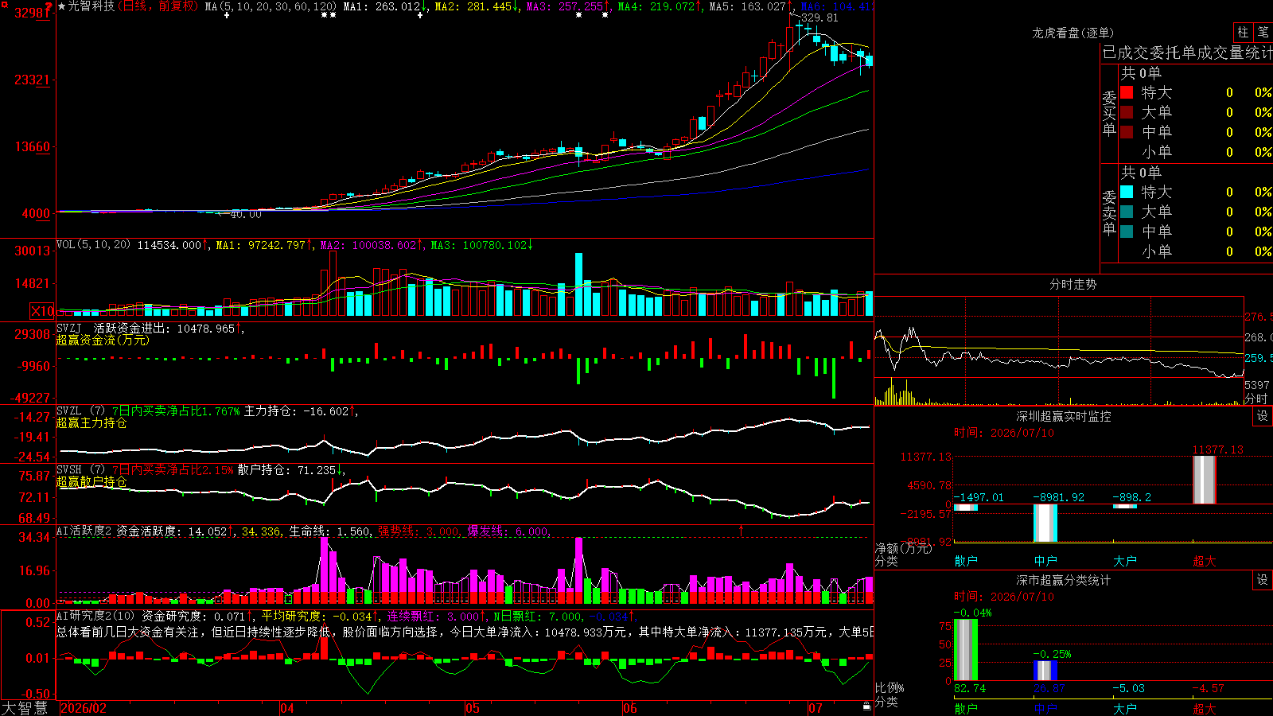1273x716 pixels.
Task: Click the 光智科技 stock name title
Action: point(91,6)
